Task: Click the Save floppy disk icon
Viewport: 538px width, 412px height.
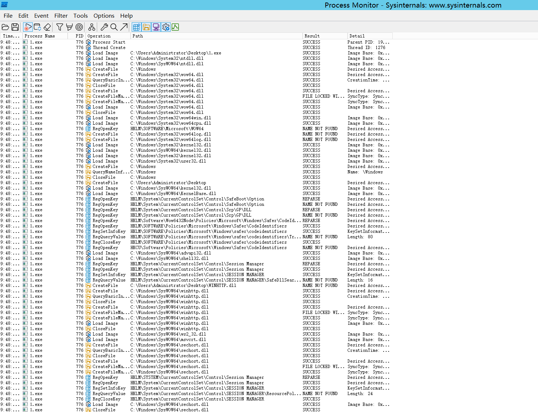Action: [x=15, y=27]
